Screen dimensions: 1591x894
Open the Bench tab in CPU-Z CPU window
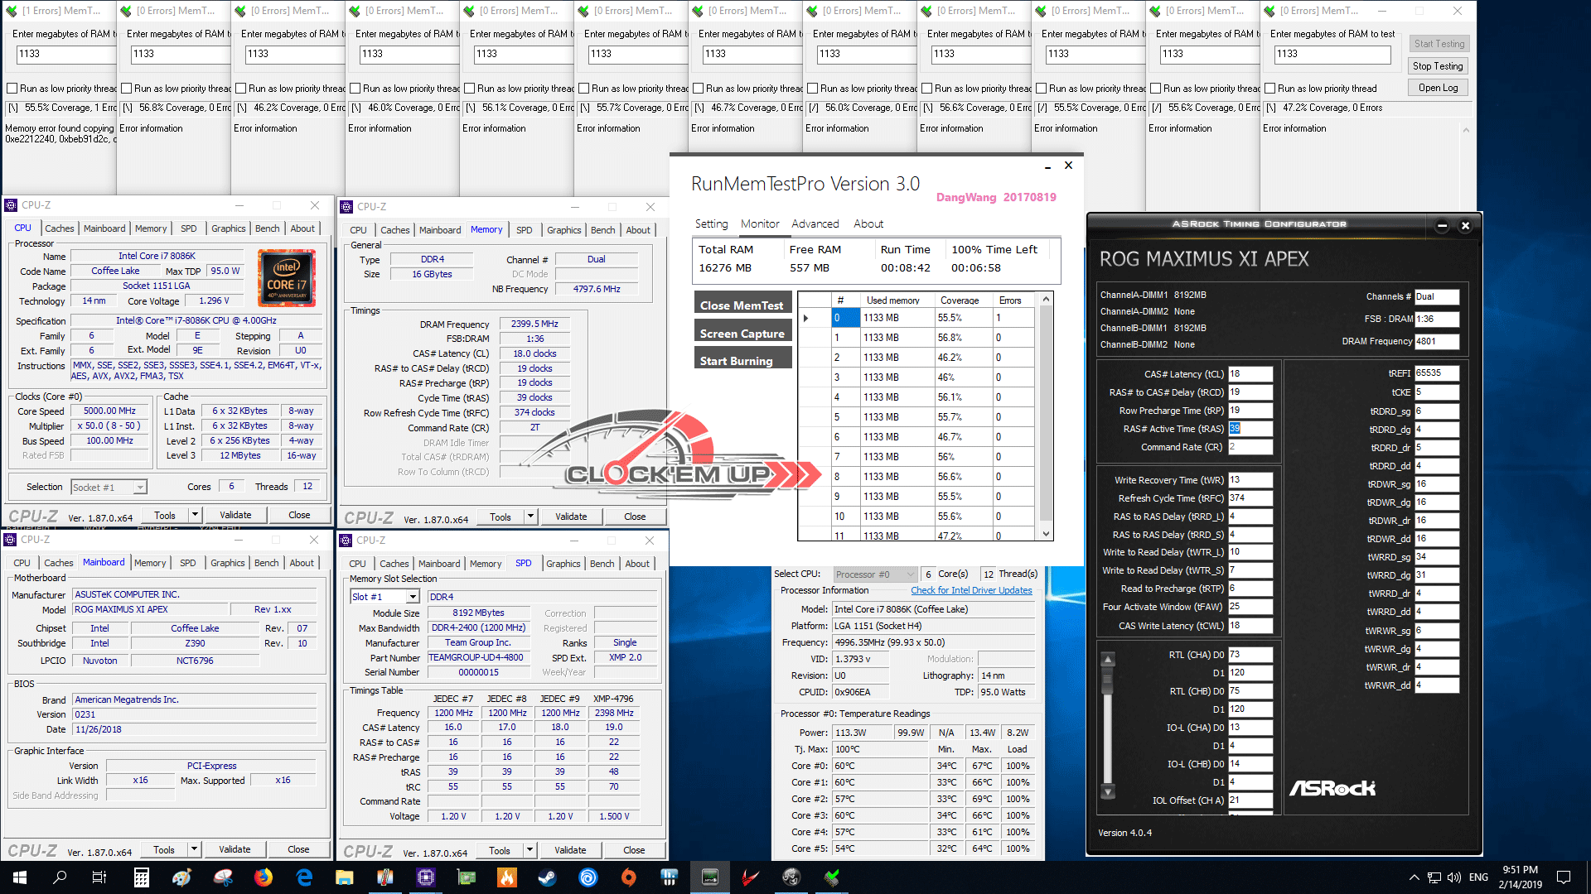[267, 228]
